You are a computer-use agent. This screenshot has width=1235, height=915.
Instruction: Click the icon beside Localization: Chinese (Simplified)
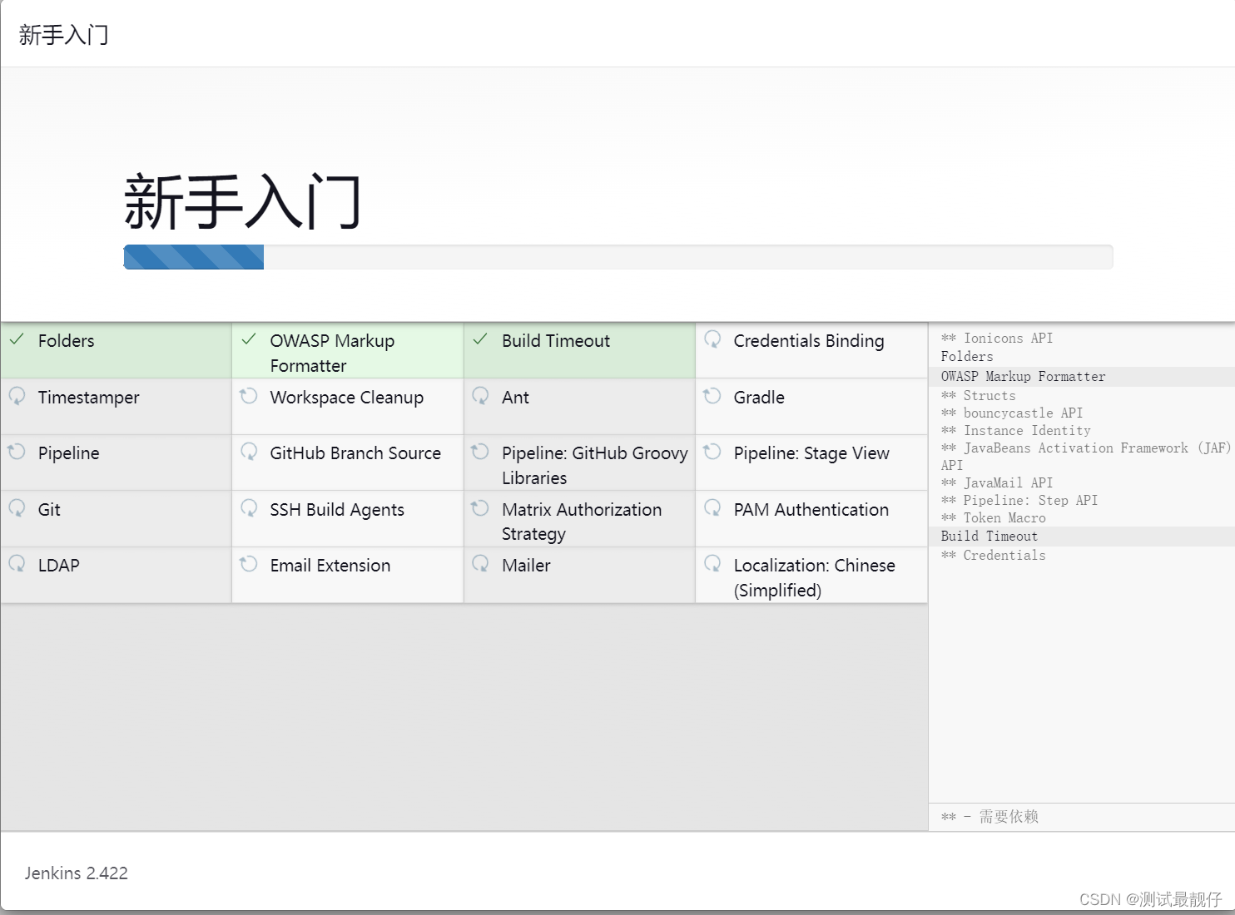(x=712, y=564)
